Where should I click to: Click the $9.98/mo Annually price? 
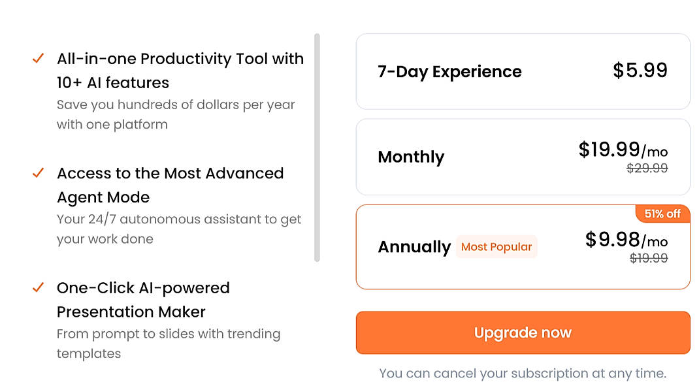627,239
